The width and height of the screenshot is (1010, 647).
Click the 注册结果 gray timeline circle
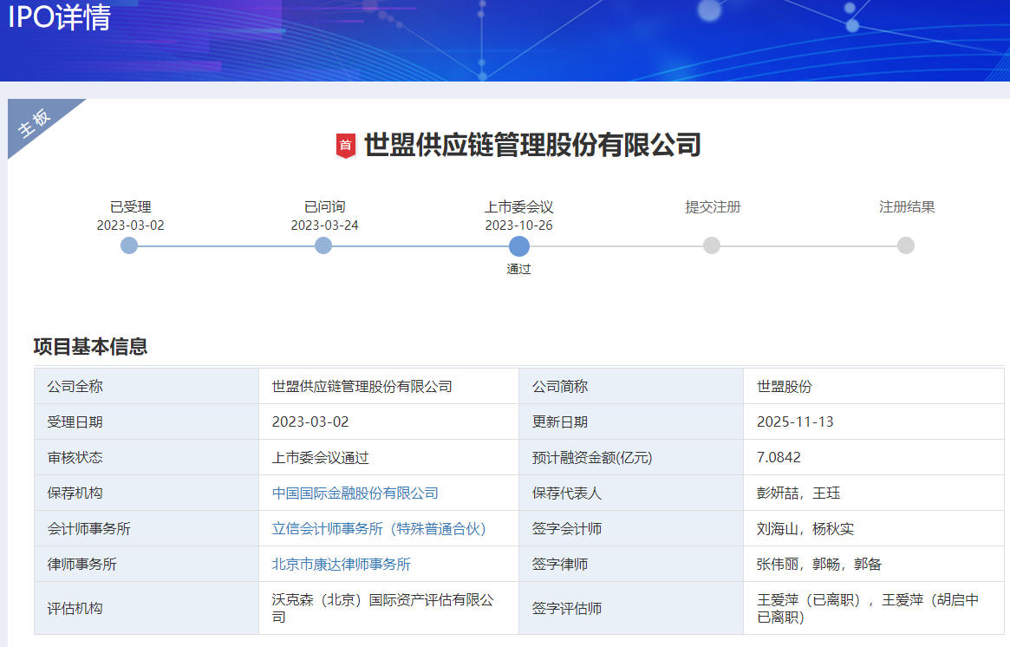tap(906, 245)
